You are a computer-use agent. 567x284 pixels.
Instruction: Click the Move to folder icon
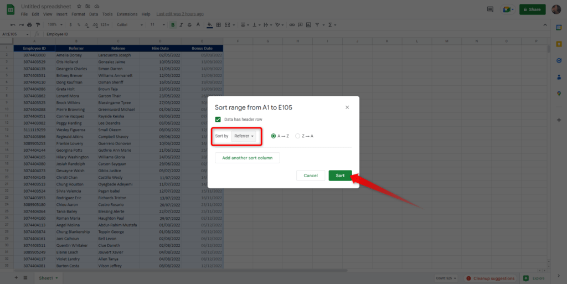point(88,7)
